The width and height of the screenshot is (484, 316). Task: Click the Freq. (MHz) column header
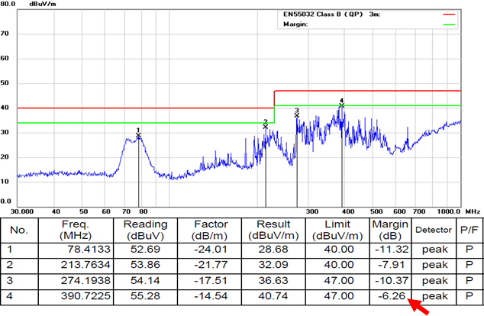(76, 230)
